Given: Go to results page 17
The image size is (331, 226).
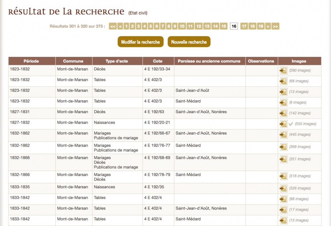Looking at the screenshot, I should pos(244,26).
